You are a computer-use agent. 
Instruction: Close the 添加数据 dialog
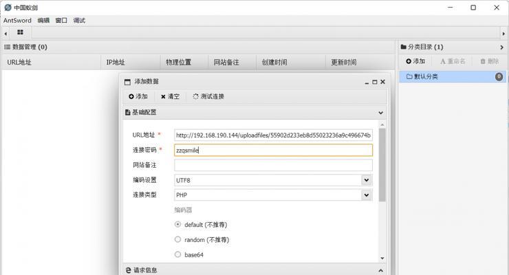pos(382,82)
